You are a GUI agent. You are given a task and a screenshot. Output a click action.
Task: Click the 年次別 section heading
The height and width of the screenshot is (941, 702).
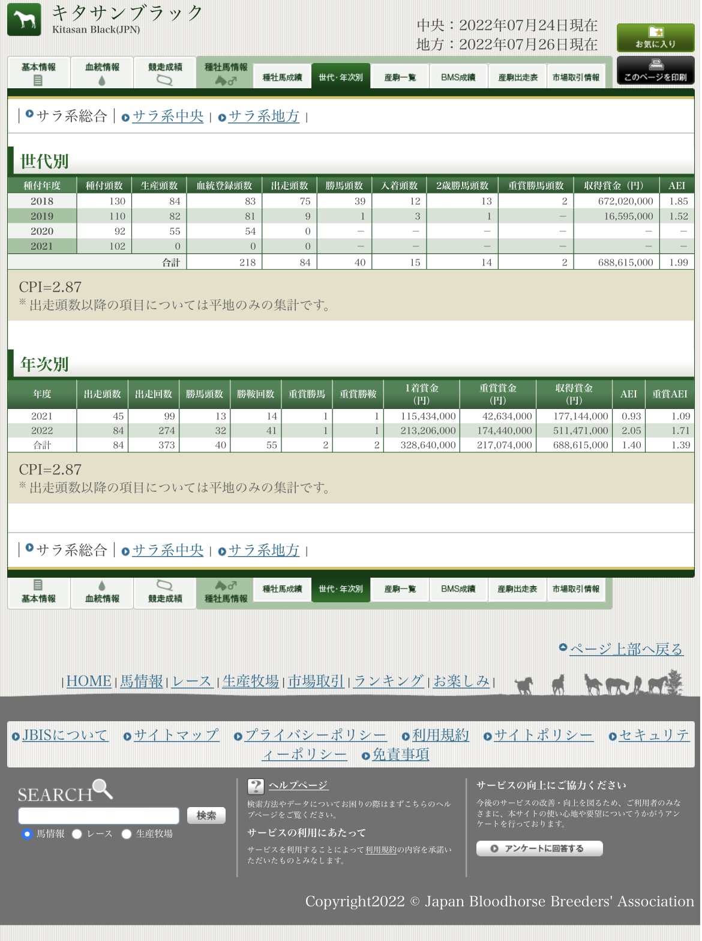pos(44,364)
